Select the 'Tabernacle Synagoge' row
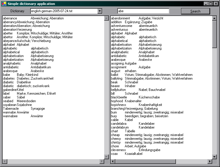220x167 pixels. pyautogui.click(x=24, y=109)
